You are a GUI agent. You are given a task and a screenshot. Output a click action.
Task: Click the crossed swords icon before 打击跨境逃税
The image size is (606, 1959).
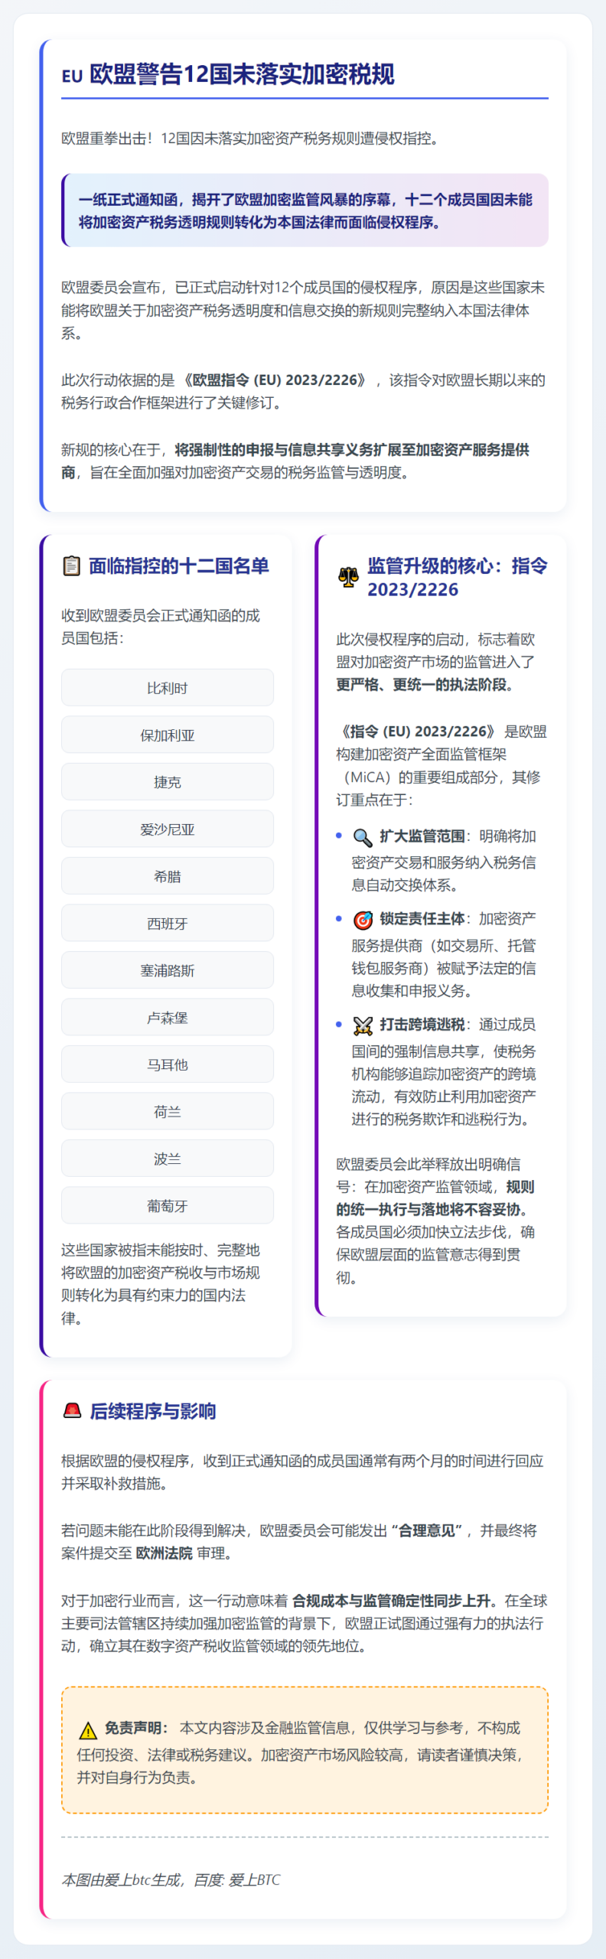[x=363, y=1025]
